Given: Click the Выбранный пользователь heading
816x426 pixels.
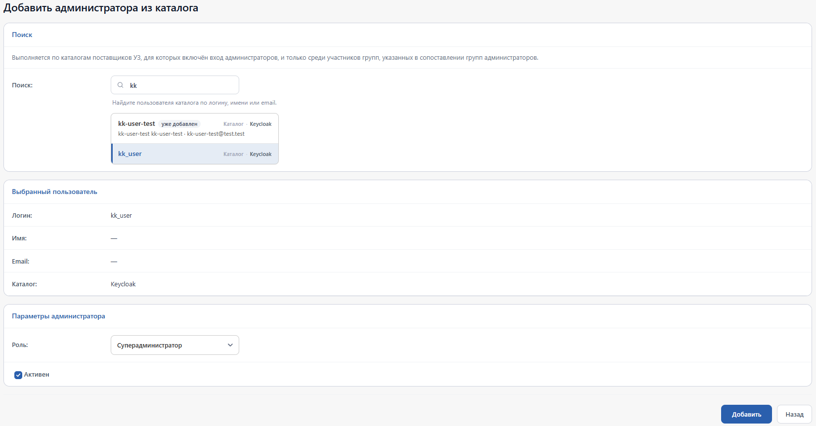Looking at the screenshot, I should [x=54, y=192].
